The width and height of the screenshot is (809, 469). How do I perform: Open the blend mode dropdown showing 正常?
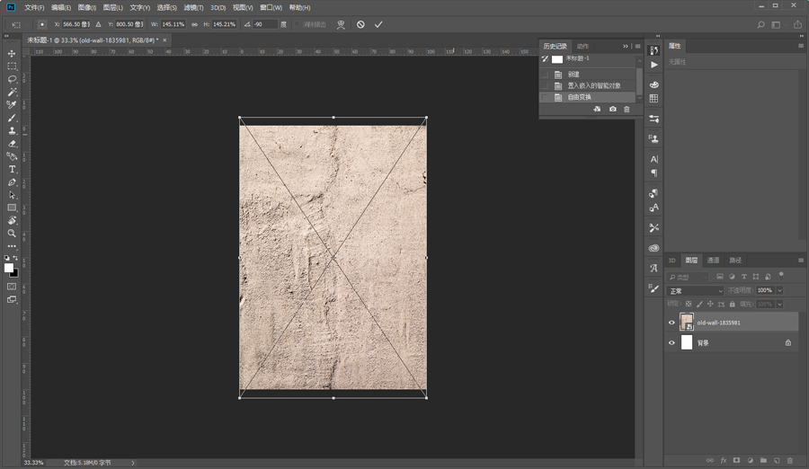695,291
